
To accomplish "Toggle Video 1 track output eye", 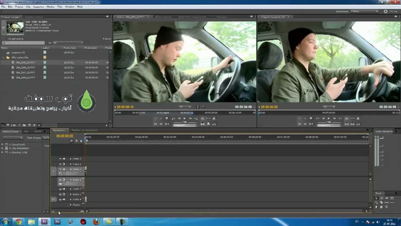I will 60,169.
